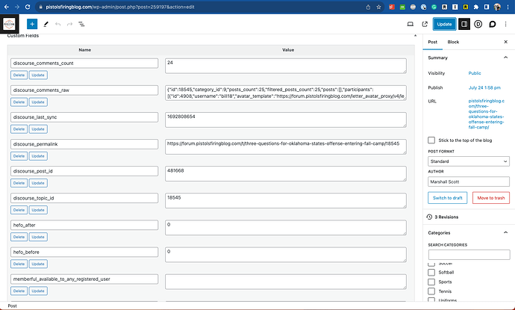Click the discourse_topic_id name field

(84, 198)
